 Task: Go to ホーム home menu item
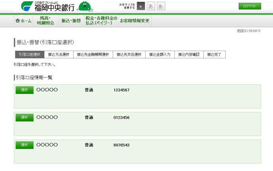[23, 21]
